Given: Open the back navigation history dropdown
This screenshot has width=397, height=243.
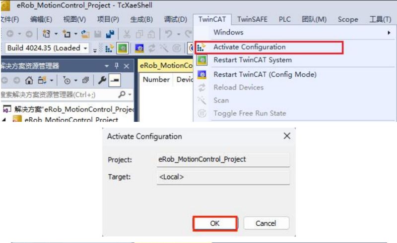Looking at the screenshot, I should pyautogui.click(x=19, y=34).
